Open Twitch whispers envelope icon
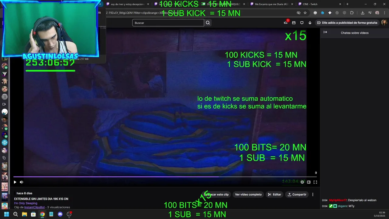This screenshot has height=219, width=389. [x=294, y=23]
